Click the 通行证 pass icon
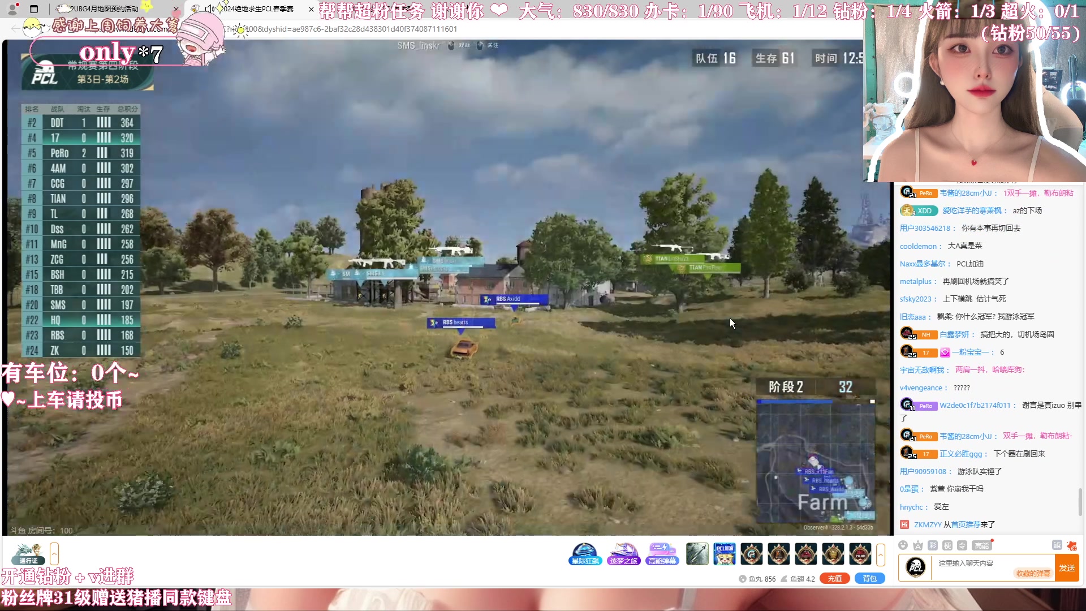This screenshot has height=611, width=1086. [x=28, y=554]
